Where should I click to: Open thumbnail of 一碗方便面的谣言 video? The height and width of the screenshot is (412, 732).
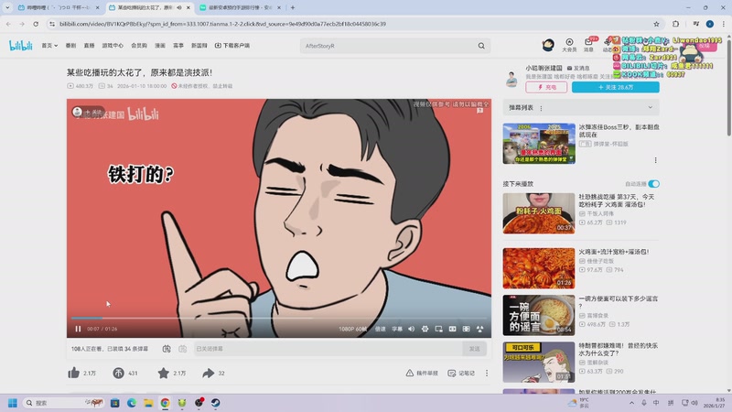[539, 315]
